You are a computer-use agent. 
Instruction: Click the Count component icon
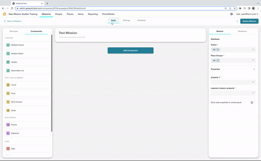8,85
